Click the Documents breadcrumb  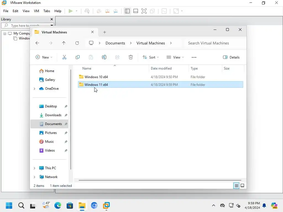115,43
